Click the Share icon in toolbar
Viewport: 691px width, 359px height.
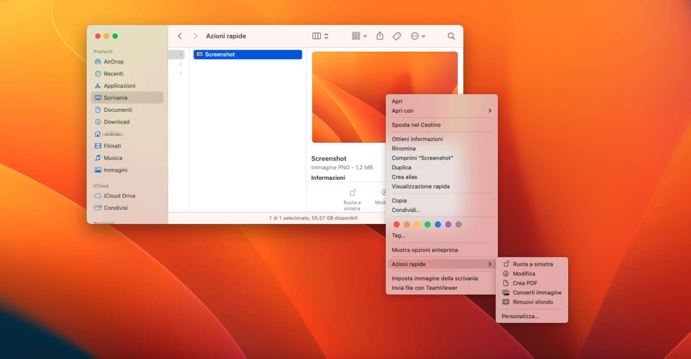coord(380,36)
